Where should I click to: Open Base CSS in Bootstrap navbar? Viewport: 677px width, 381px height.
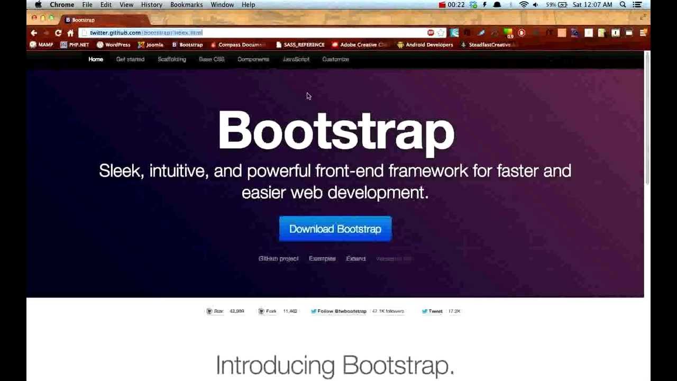(x=212, y=59)
